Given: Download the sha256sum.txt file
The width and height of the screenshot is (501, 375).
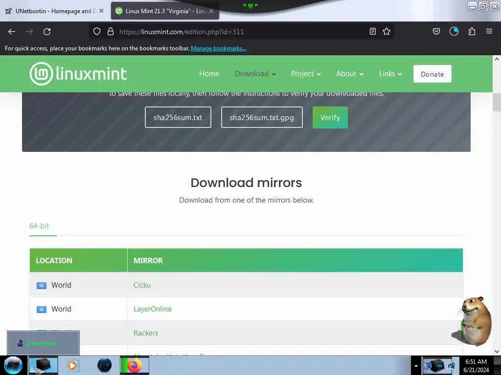Looking at the screenshot, I should tap(178, 117).
